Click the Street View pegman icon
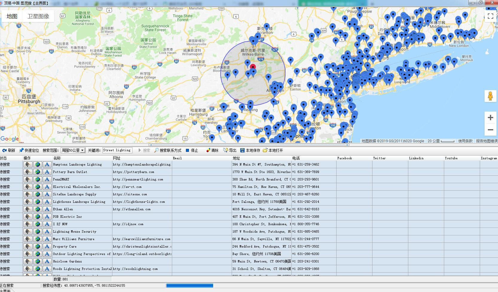Viewport: 498px width, 292px height. coord(490,96)
